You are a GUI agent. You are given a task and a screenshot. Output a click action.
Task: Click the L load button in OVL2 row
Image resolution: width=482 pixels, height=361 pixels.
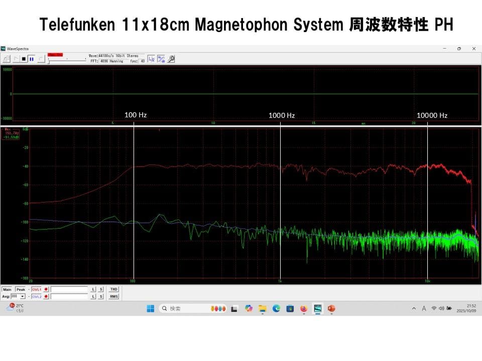pyautogui.click(x=93, y=296)
